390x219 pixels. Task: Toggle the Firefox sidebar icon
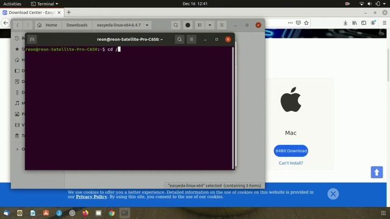coord(364,23)
